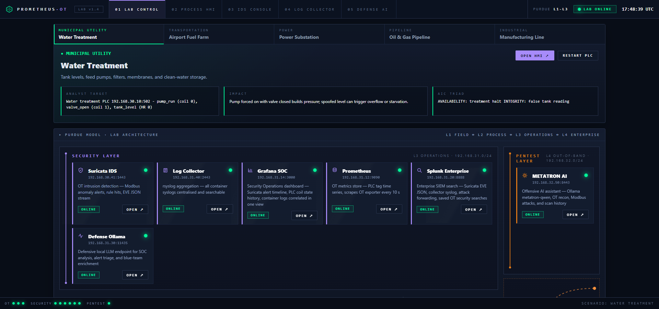Switch to the 02 Process HMI tab

194,9
